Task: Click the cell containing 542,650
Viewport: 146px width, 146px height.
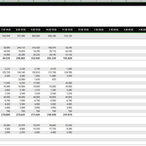Action: [x=6, y=36]
